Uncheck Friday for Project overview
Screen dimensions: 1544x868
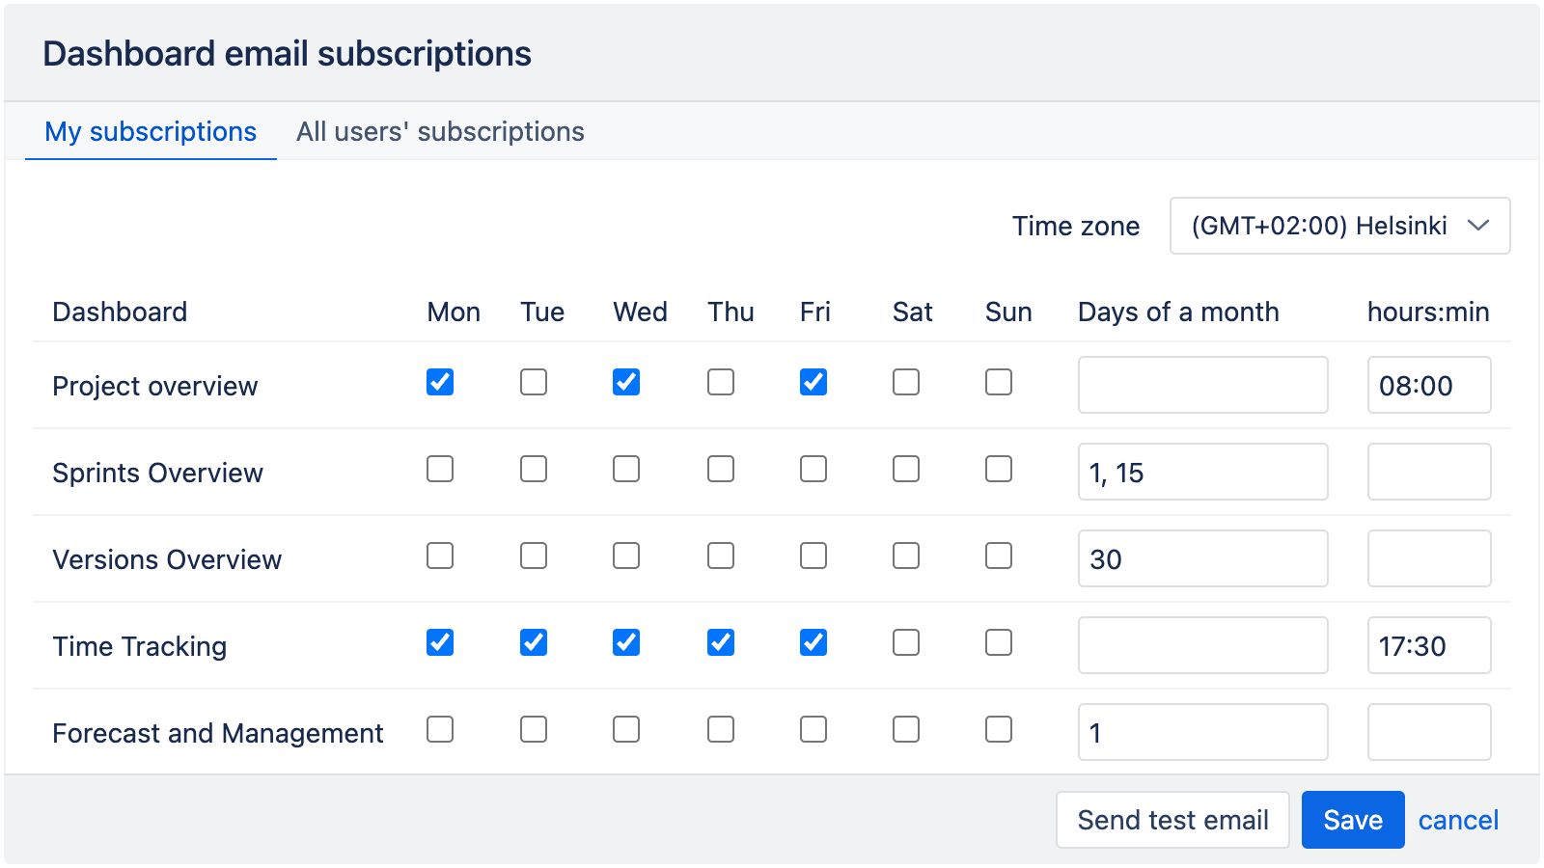tap(813, 383)
